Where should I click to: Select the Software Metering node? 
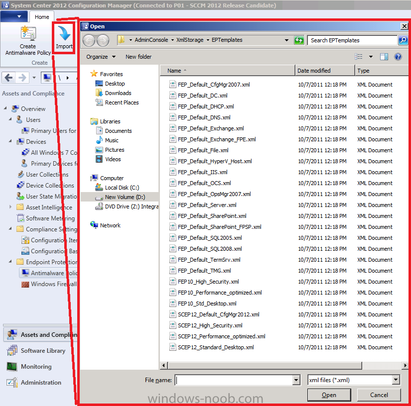point(46,218)
